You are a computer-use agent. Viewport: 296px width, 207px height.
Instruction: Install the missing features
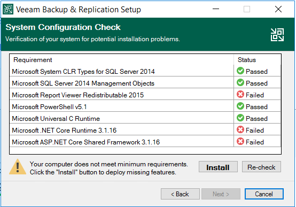coord(218,167)
